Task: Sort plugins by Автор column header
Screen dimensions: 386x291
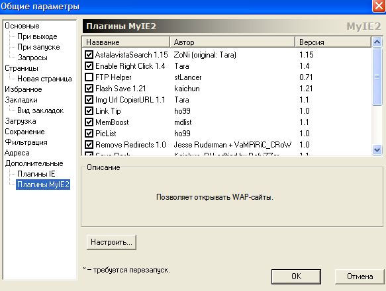Action: coord(232,42)
